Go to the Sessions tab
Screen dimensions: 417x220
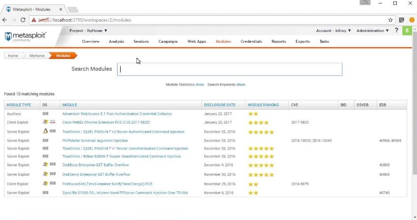click(141, 41)
